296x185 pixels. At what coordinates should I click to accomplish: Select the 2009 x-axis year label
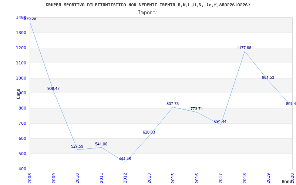(x=54, y=178)
